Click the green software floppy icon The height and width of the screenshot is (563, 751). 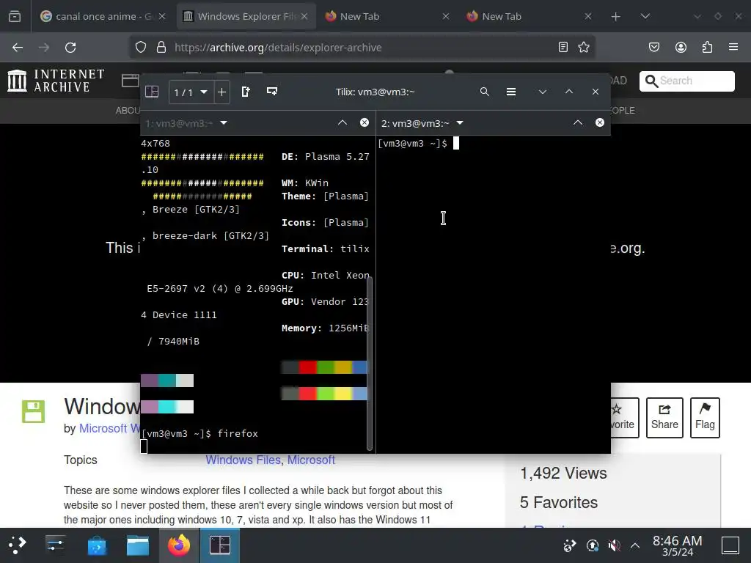click(x=33, y=412)
